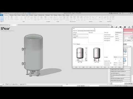Switch to the Picture tab in tank dialog

75,44
